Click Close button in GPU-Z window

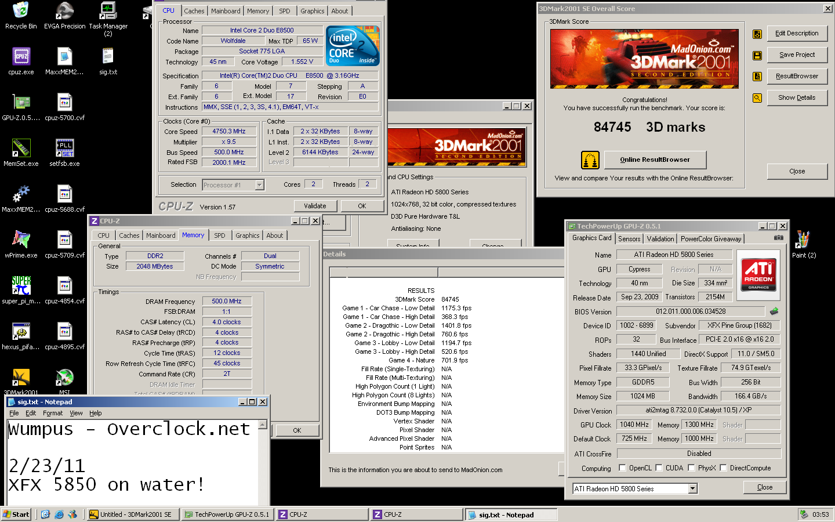click(765, 488)
